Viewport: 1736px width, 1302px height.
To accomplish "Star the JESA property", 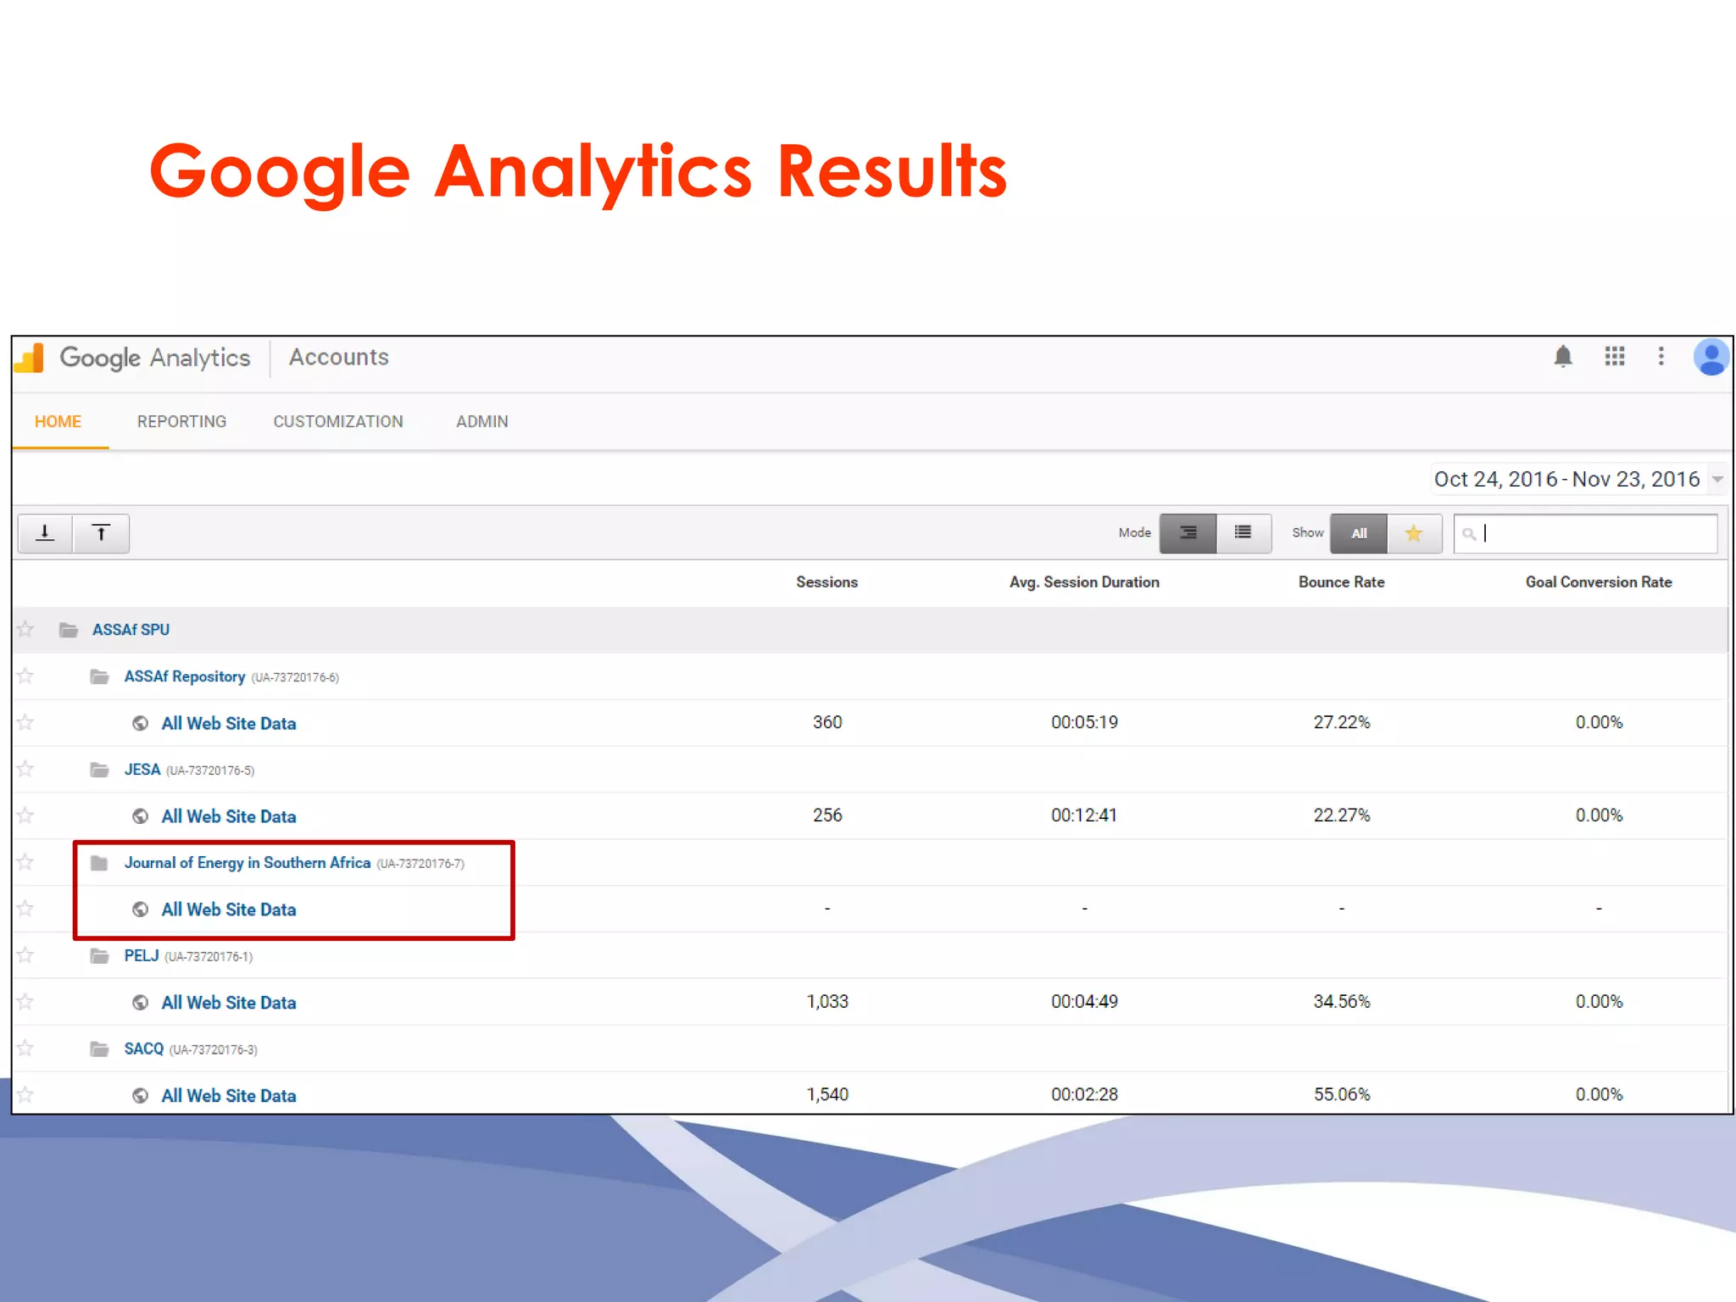I will coord(25,770).
